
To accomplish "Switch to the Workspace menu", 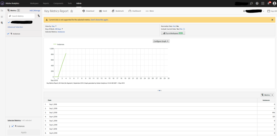I will (34, 3).
